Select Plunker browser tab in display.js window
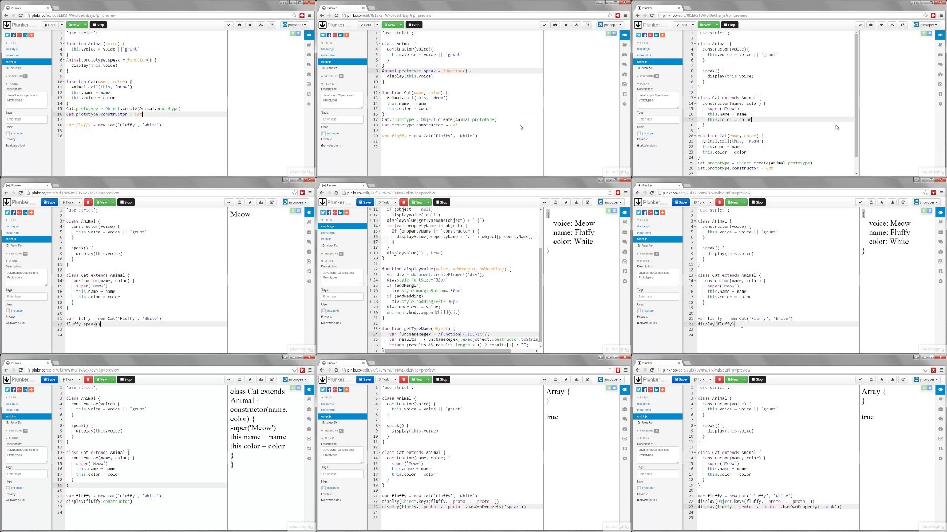Screen dimensions: 947x532 click(x=343, y=185)
